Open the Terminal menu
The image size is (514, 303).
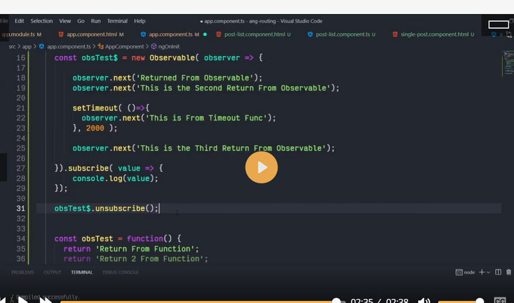point(117,21)
